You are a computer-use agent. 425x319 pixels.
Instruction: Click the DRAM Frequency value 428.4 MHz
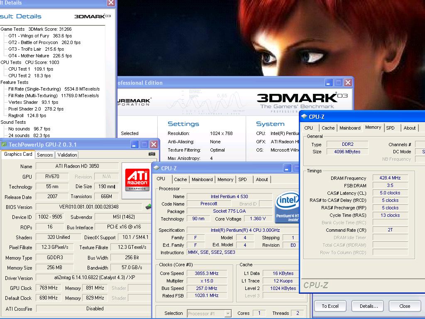[x=390, y=178]
